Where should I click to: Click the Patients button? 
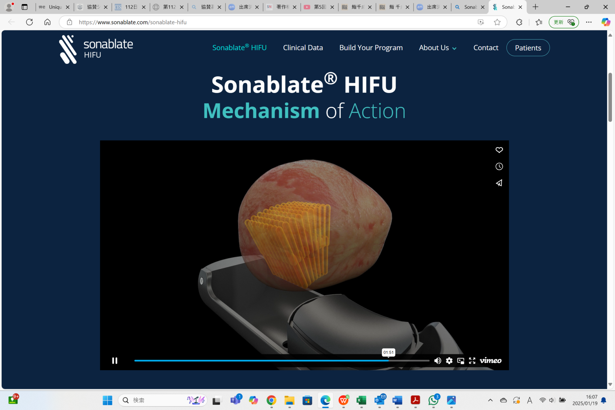528,48
